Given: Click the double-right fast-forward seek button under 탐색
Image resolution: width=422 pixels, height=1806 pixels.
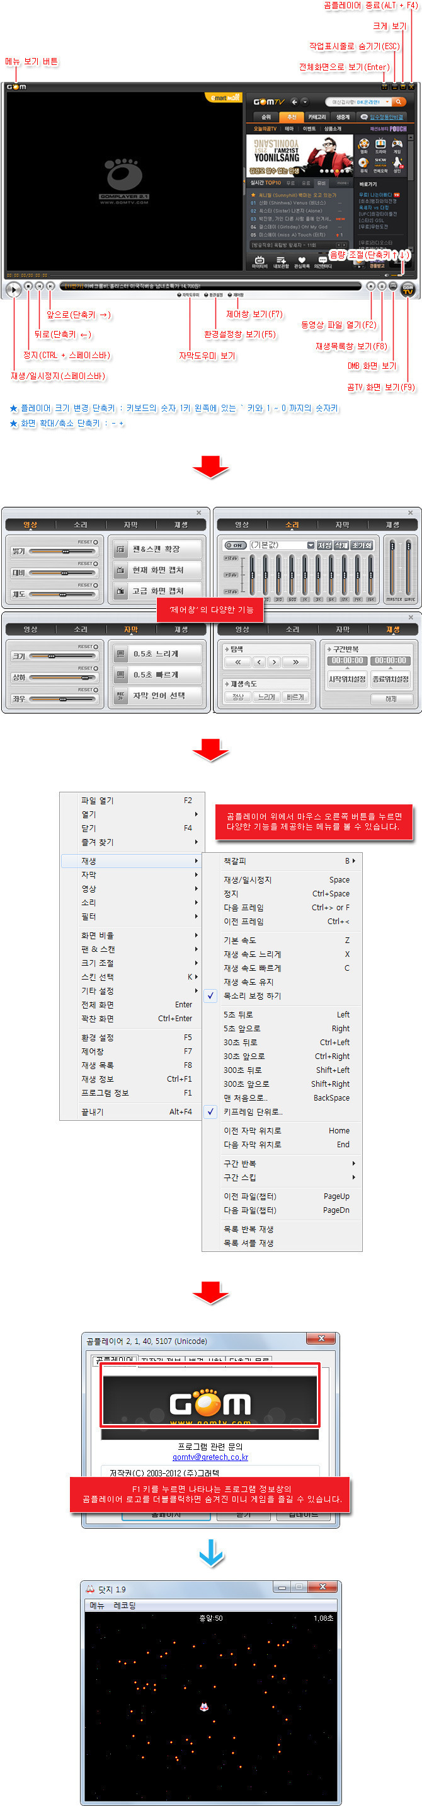Looking at the screenshot, I should point(296,662).
